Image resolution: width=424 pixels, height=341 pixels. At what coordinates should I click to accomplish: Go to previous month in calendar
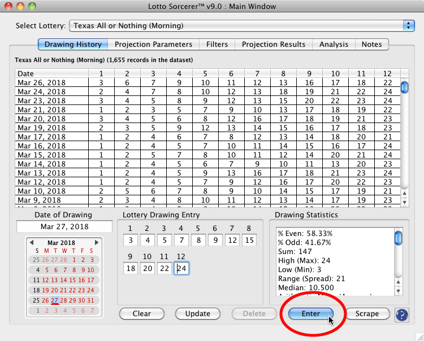(x=31, y=242)
